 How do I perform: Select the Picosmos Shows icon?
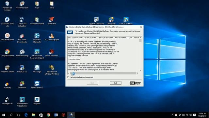(7, 69)
